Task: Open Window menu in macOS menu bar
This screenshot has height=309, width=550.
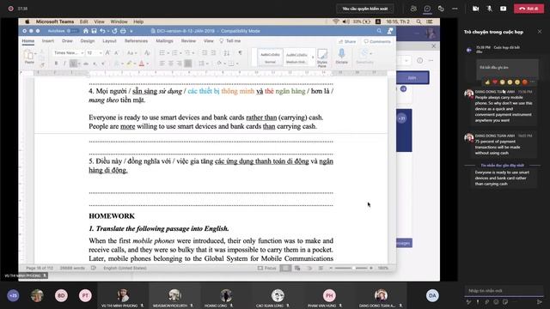Action: [x=119, y=21]
